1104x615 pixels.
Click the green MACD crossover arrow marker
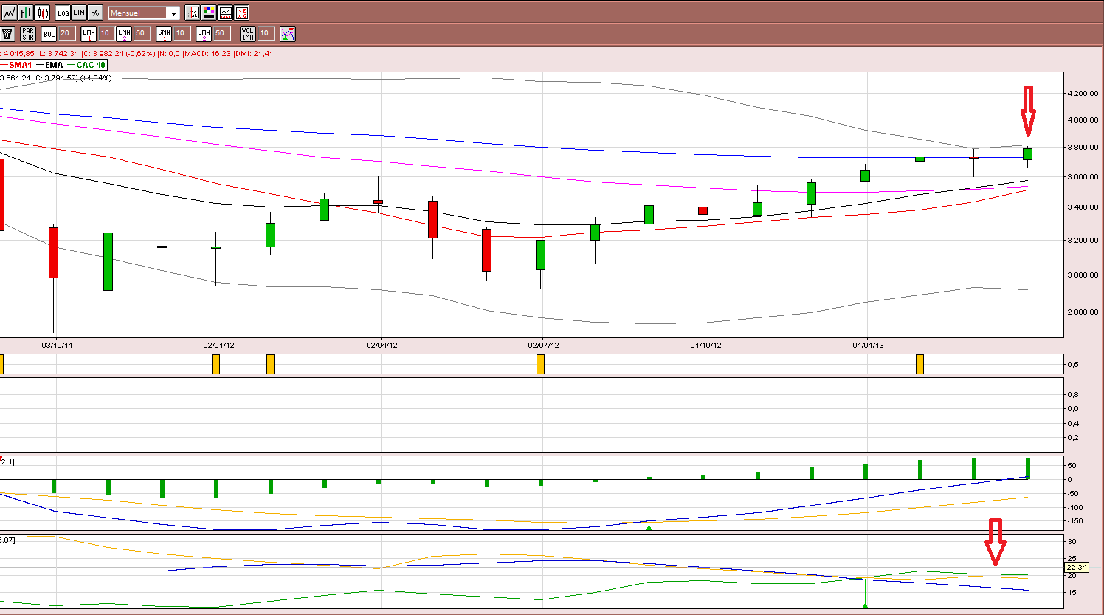649,526
